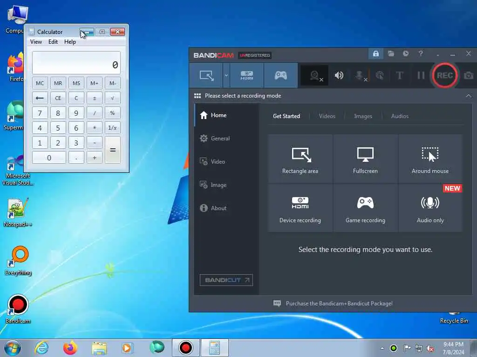Click digit 7 in Calculator
This screenshot has width=477, height=357.
coord(40,113)
